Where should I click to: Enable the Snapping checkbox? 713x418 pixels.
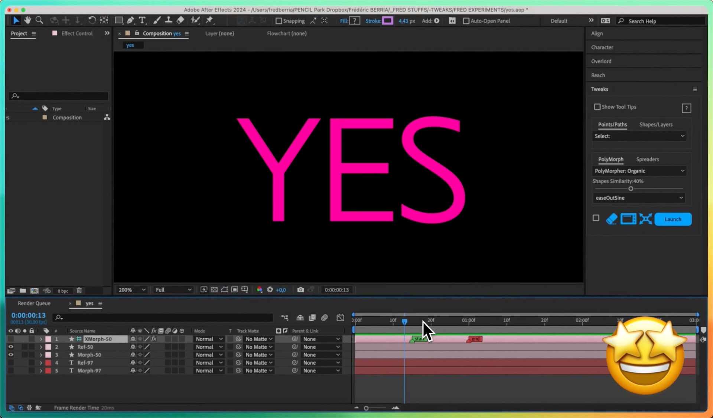pyautogui.click(x=279, y=21)
